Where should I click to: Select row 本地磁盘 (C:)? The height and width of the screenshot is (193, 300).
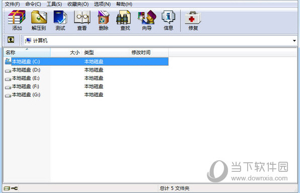coord(86,61)
